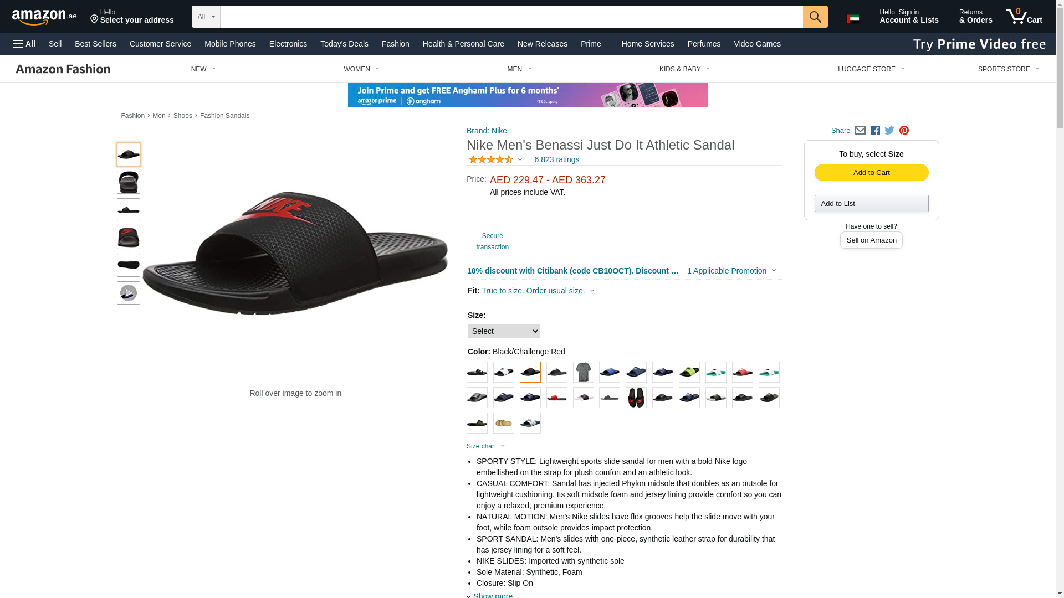Open the Size select dropdown
This screenshot has height=598, width=1064.
(504, 331)
